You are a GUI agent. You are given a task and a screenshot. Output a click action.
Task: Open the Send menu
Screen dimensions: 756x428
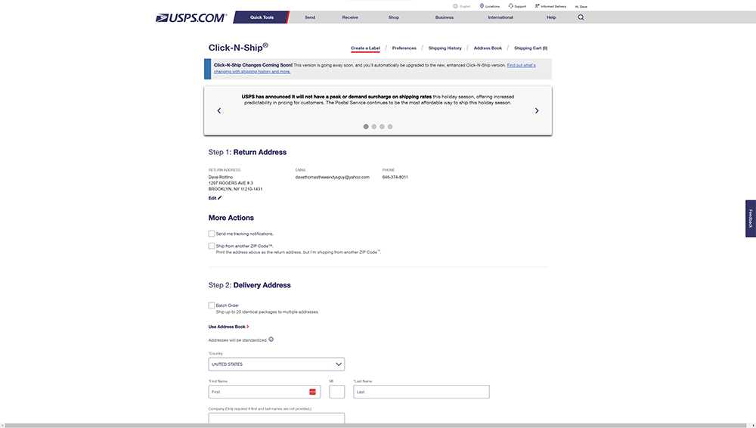pos(310,17)
